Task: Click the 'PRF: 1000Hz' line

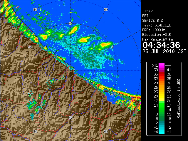Action: (154, 30)
